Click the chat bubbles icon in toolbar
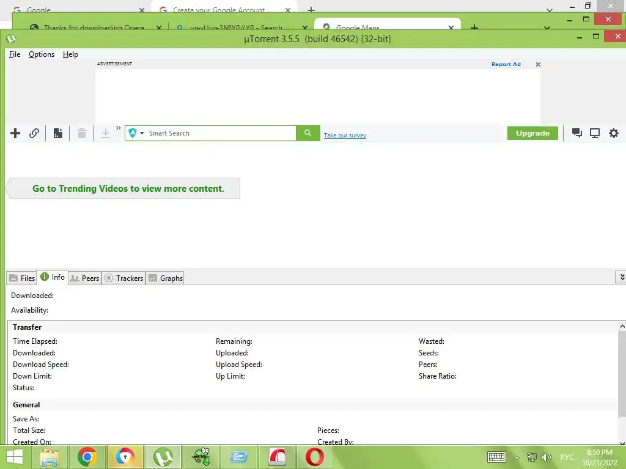The height and width of the screenshot is (469, 626). coord(576,133)
